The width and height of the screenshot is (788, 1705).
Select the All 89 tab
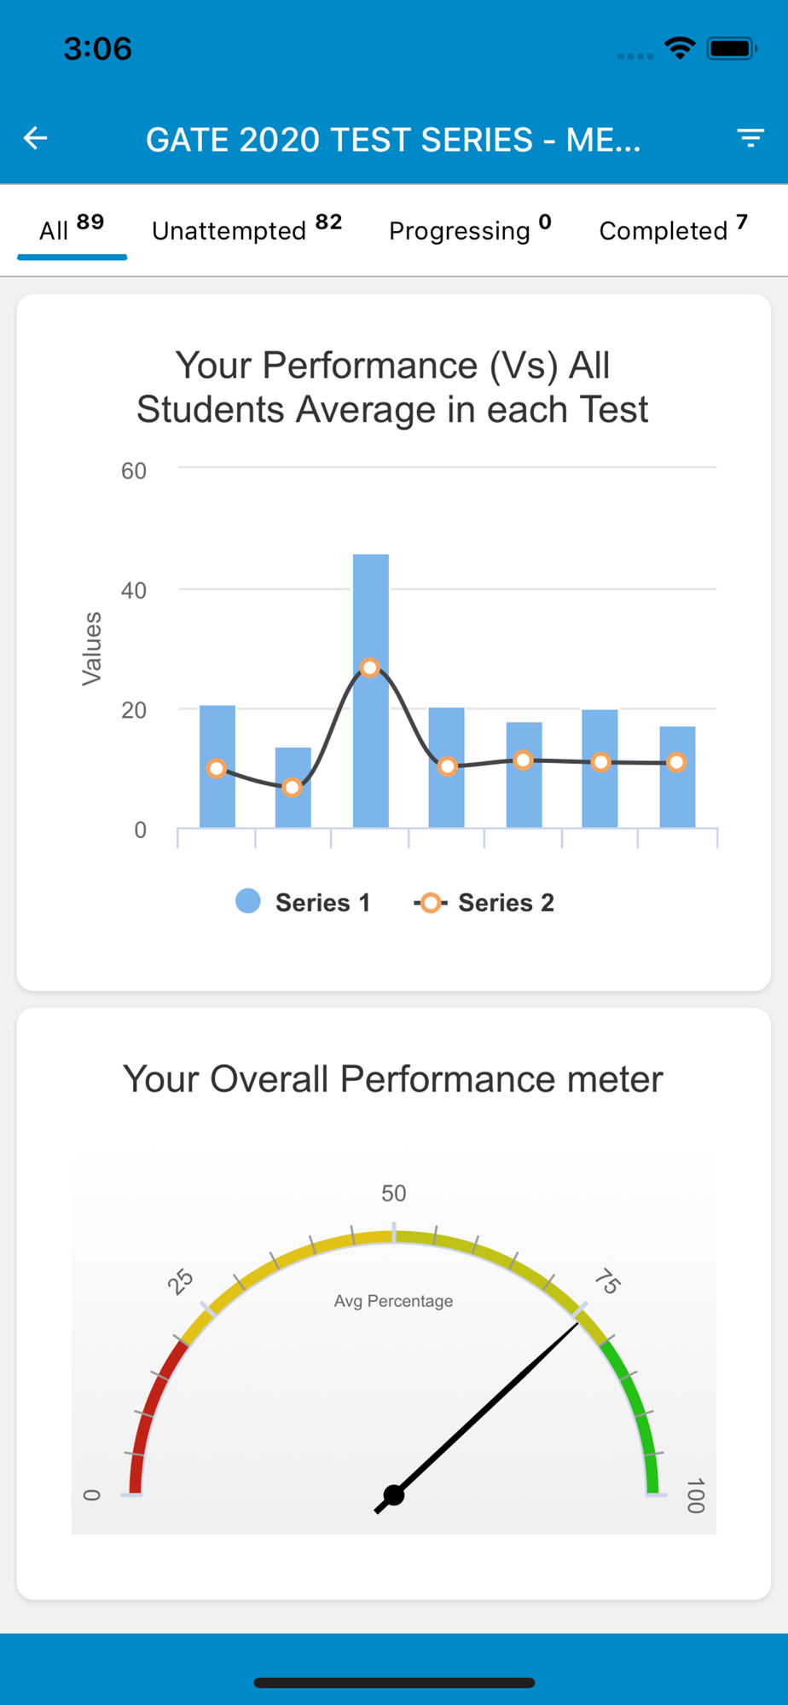[x=72, y=229]
